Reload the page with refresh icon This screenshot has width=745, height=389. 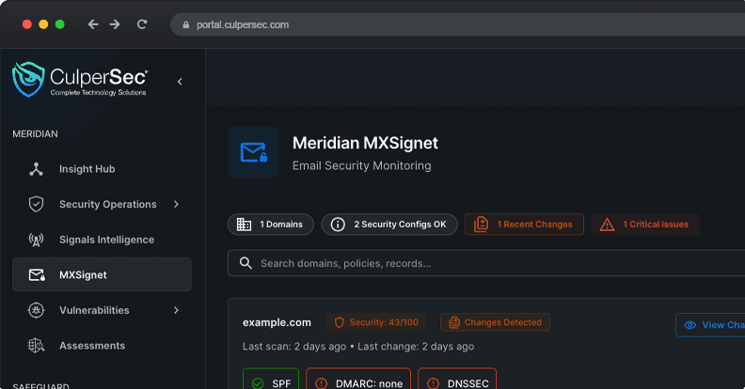[142, 24]
